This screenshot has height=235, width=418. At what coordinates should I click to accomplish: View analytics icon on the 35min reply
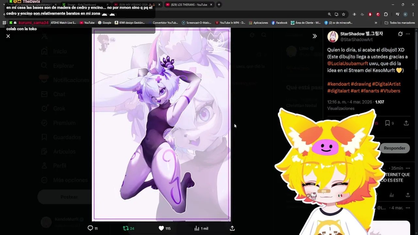click(392, 195)
